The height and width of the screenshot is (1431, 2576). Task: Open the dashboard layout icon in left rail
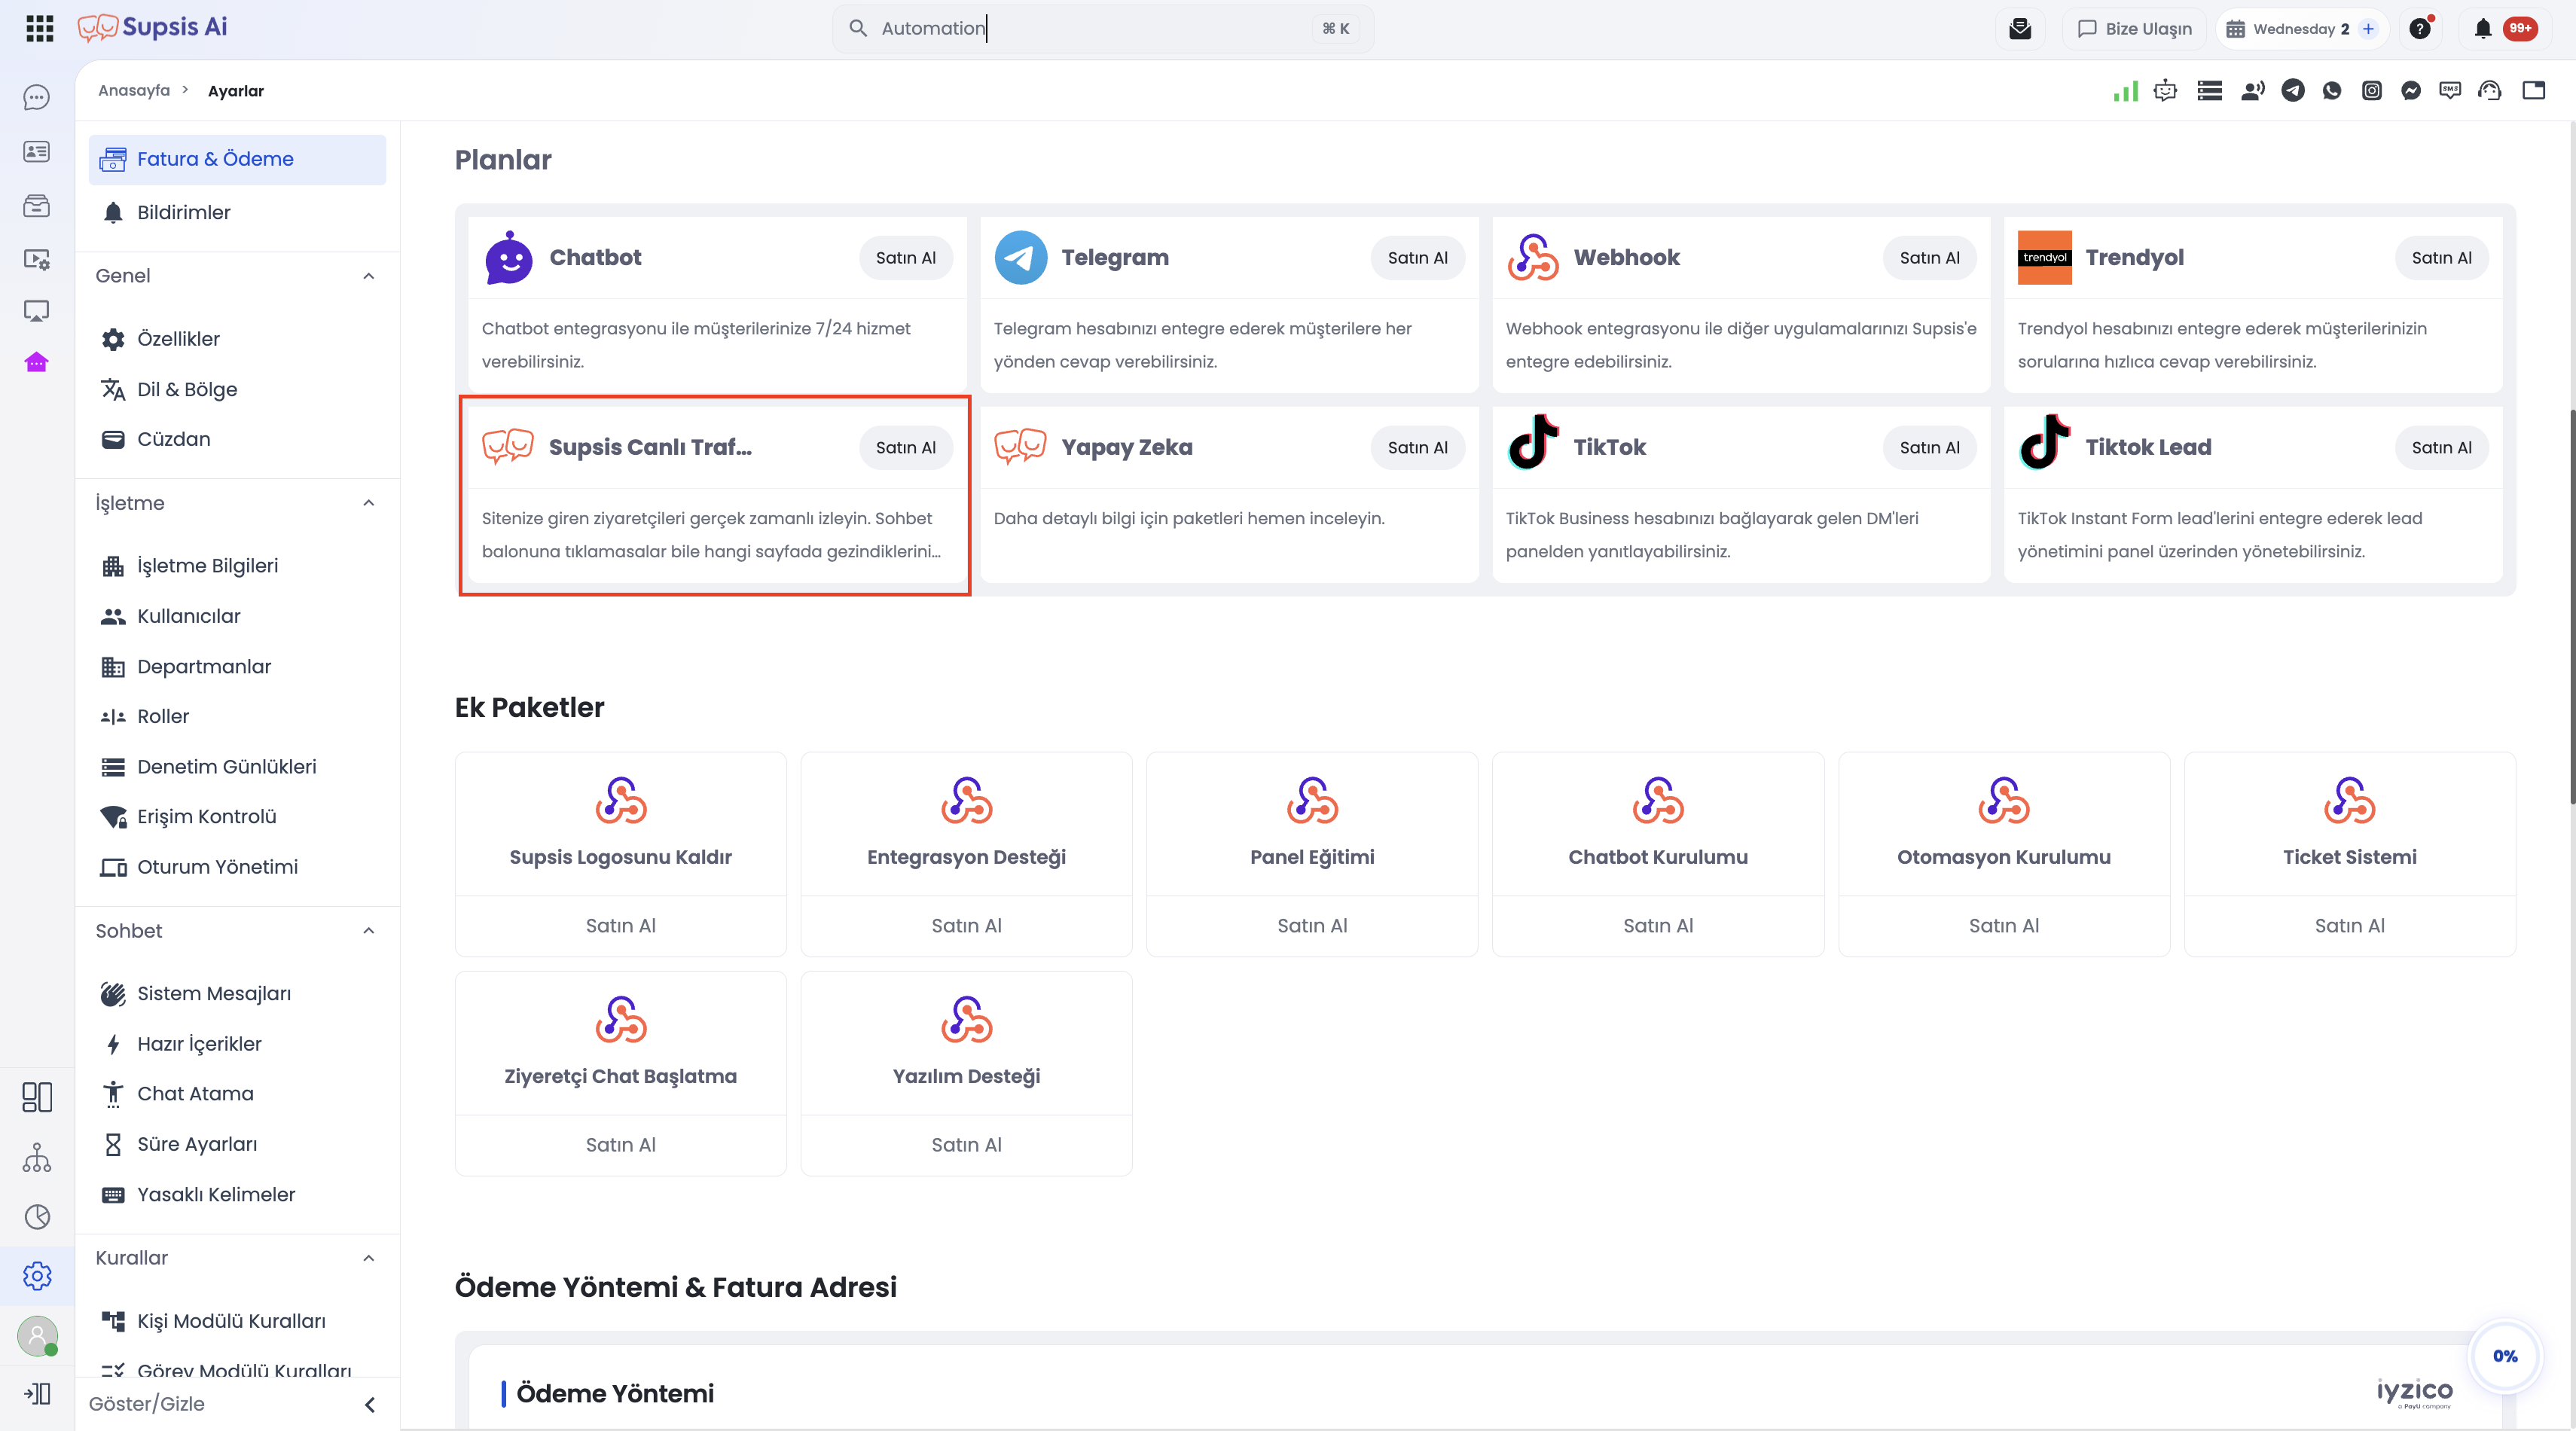click(x=37, y=1097)
